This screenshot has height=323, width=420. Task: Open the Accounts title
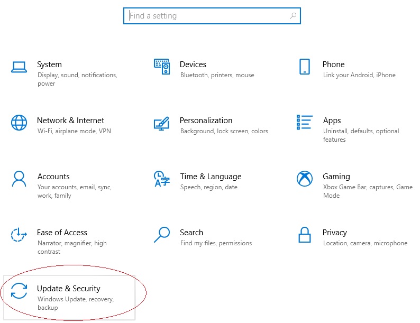coord(53,177)
